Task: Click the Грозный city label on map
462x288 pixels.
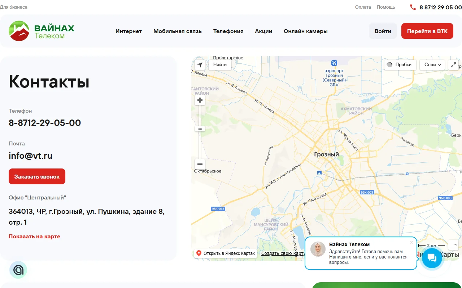Action: click(x=326, y=154)
